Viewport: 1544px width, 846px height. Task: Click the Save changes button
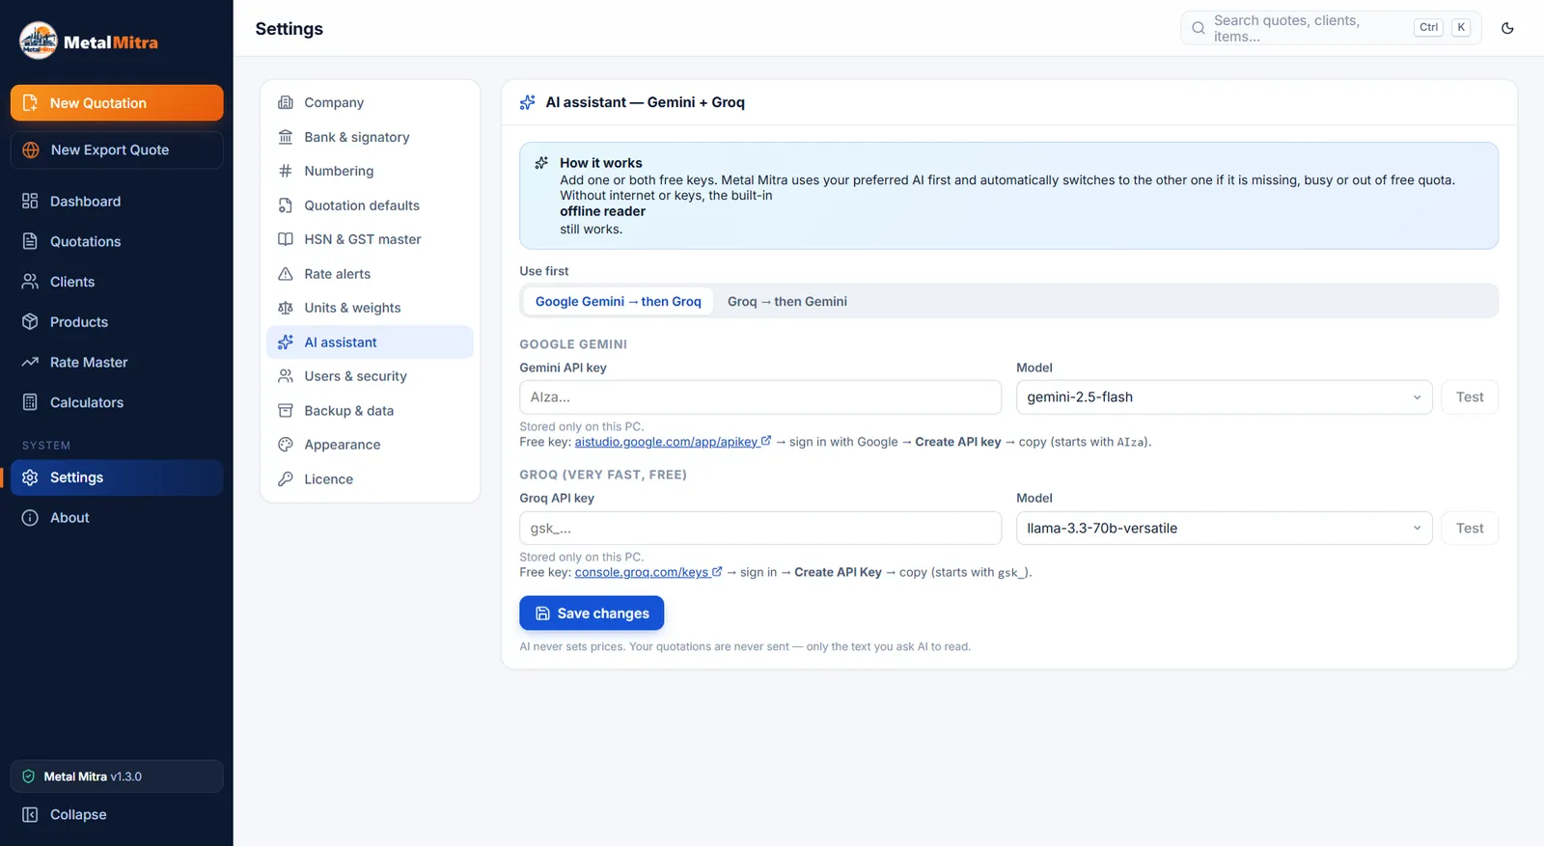pos(592,613)
